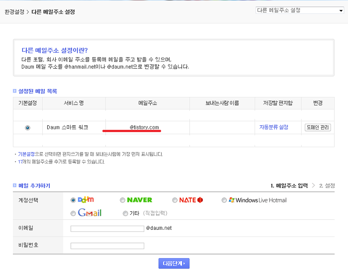Viewport: 348px width, 277px height.
Task: Click the 저장할 편지함 column header
Action: [278, 103]
